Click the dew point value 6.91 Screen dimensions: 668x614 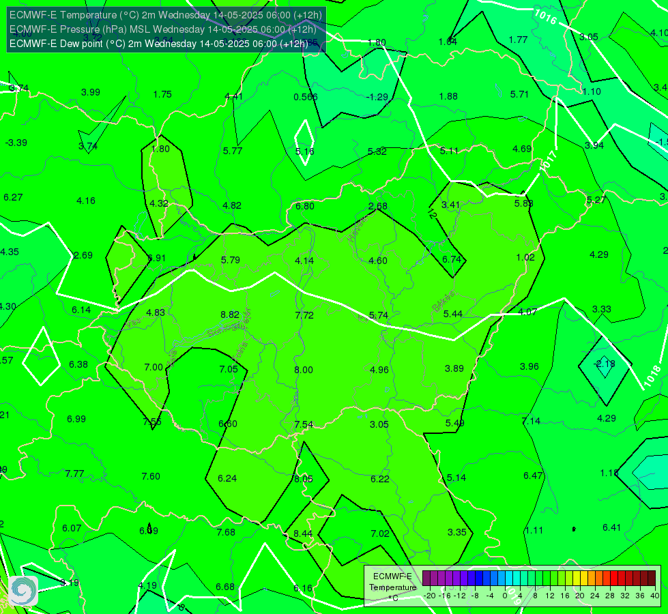pyautogui.click(x=157, y=258)
